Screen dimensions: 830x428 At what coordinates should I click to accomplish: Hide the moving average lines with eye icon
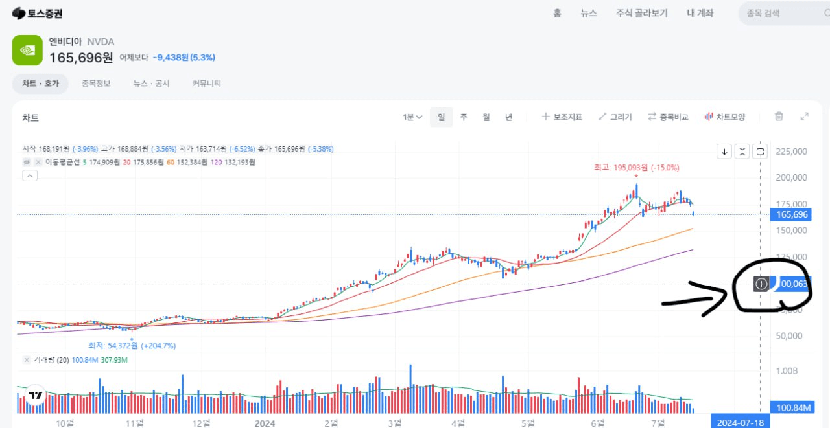tap(27, 162)
